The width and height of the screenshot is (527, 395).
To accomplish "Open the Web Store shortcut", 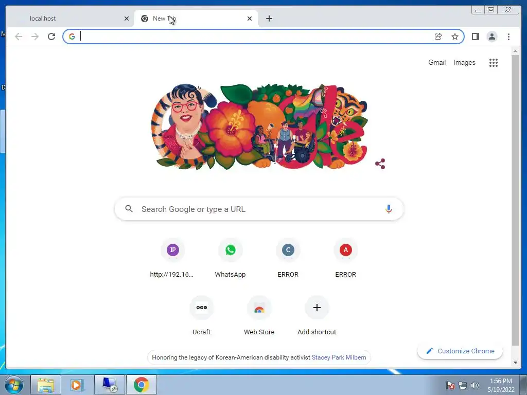I will [x=259, y=316].
